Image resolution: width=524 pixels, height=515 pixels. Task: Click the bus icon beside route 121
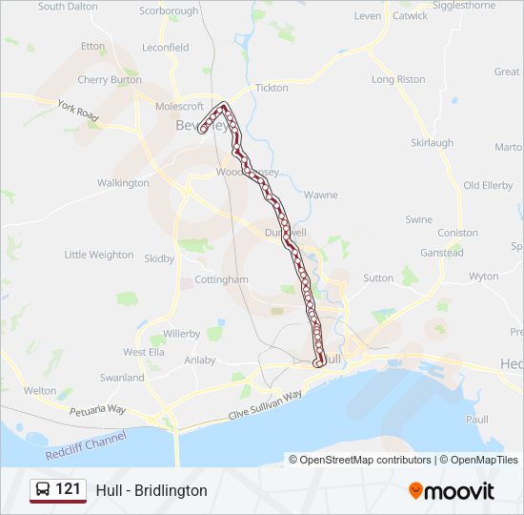tap(43, 489)
